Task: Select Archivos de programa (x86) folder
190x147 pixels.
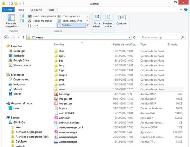Action: coord(30,137)
